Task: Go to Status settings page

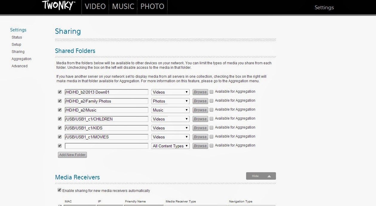Action: (x=17, y=37)
